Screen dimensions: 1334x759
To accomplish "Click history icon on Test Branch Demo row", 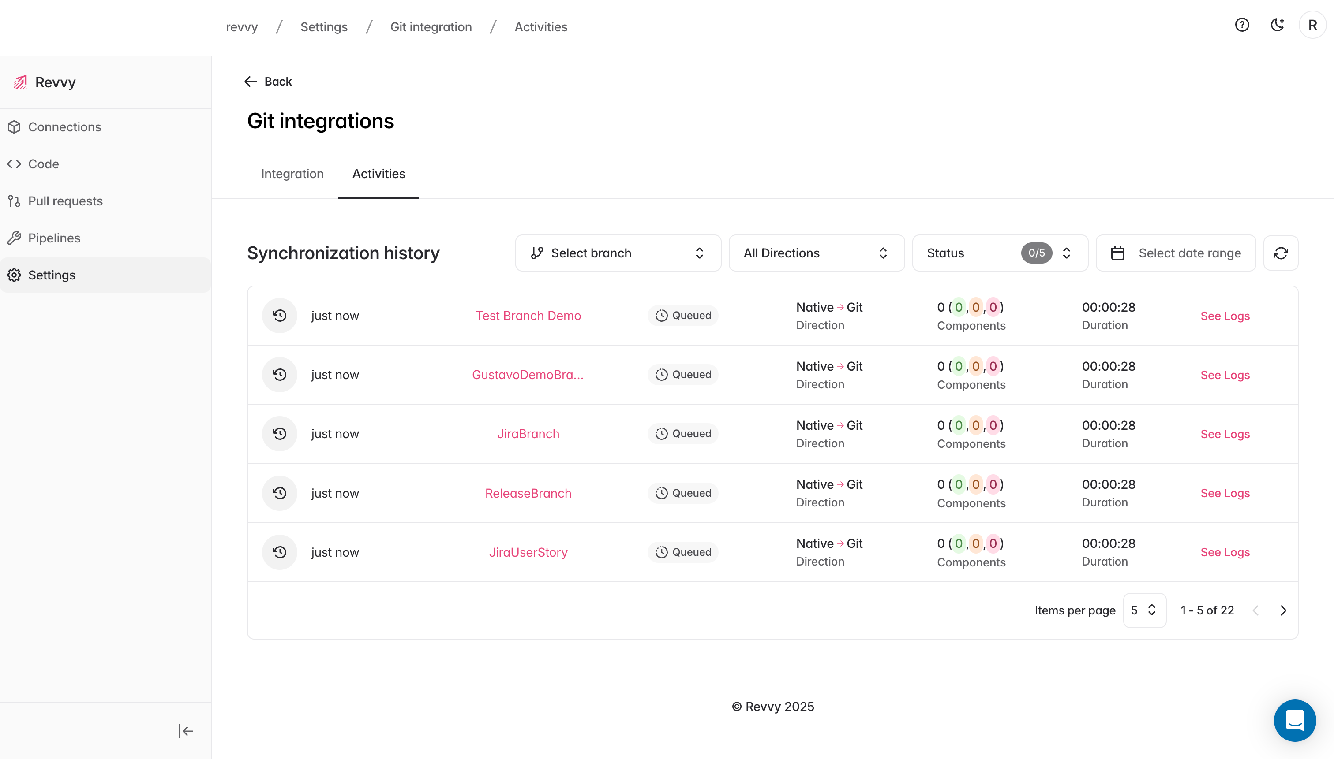I will 280,316.
